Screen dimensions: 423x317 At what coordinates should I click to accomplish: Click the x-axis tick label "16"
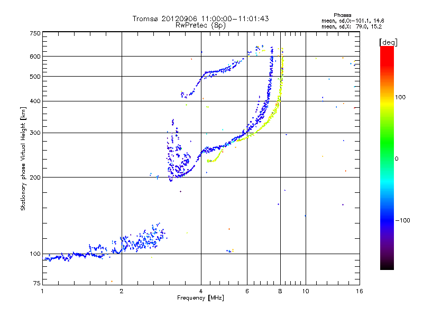tap(360, 291)
